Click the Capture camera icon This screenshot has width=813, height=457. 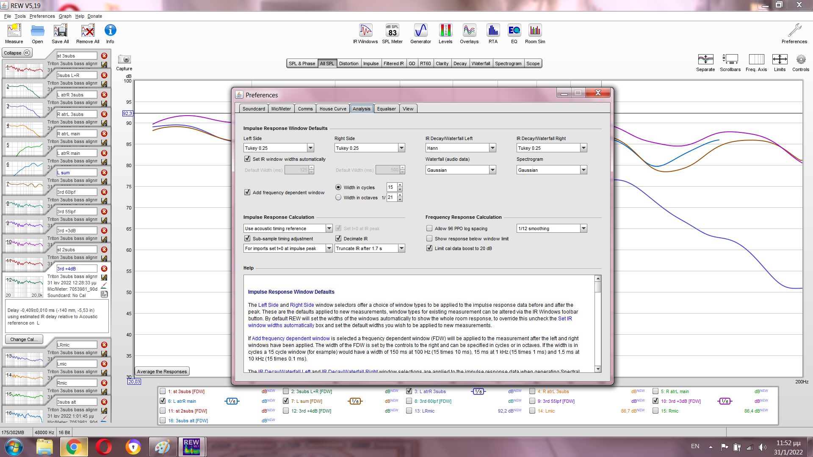[124, 62]
